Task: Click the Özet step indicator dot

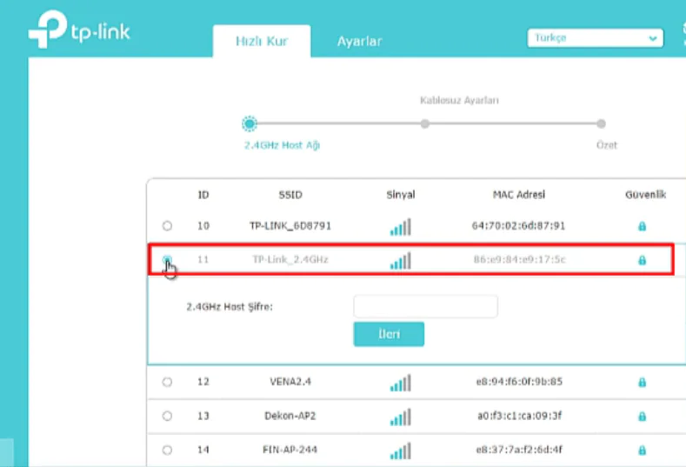Action: coord(601,123)
